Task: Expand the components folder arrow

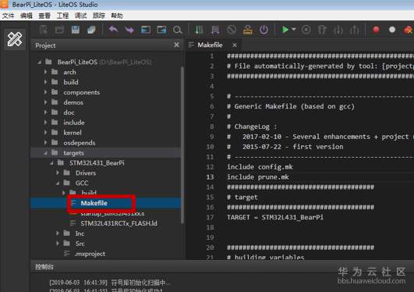Action: pyautogui.click(x=46, y=92)
